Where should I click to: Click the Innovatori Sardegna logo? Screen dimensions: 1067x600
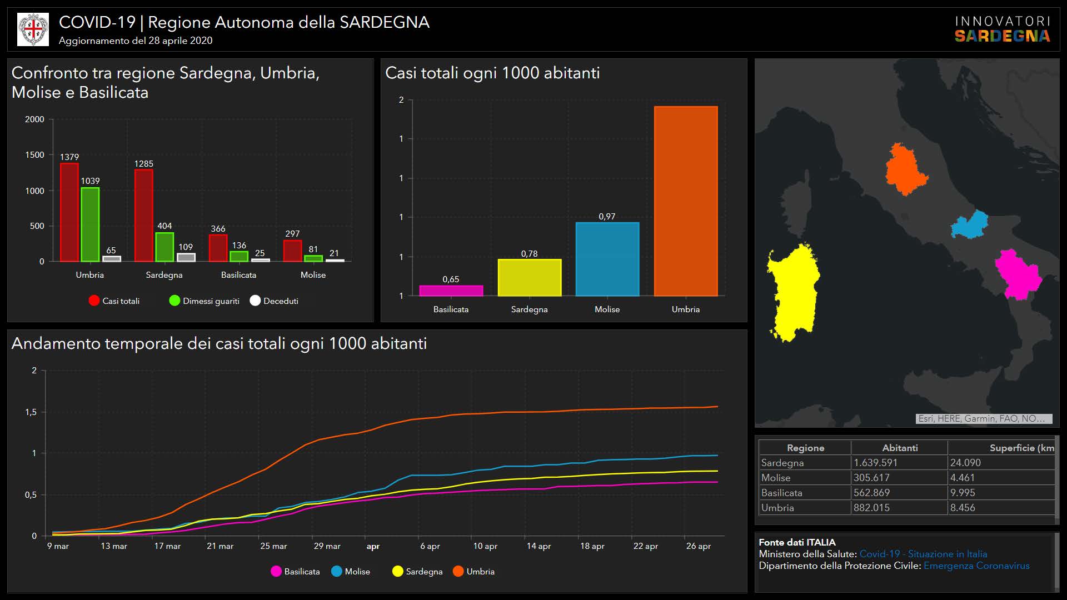[x=1002, y=29]
